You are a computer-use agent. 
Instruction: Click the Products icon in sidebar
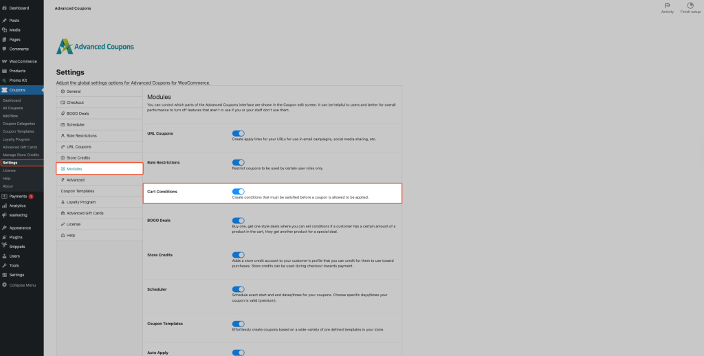click(x=5, y=71)
